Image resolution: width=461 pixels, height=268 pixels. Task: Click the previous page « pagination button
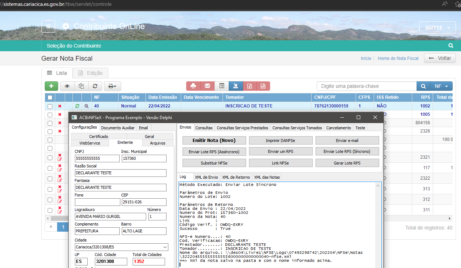tap(51, 227)
